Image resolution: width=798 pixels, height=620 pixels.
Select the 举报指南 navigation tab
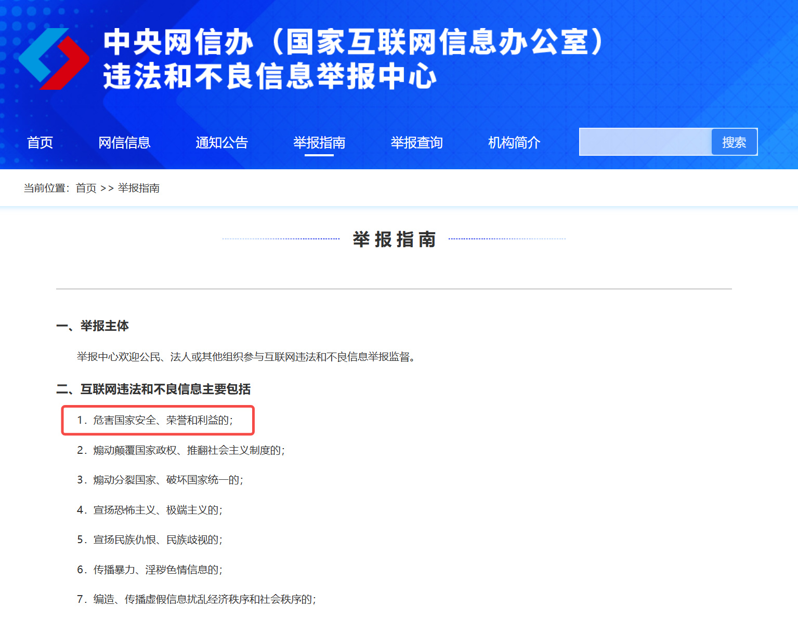[x=319, y=142]
